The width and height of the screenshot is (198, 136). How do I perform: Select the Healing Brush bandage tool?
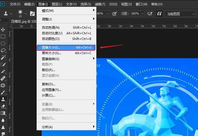pyautogui.click(x=3, y=78)
